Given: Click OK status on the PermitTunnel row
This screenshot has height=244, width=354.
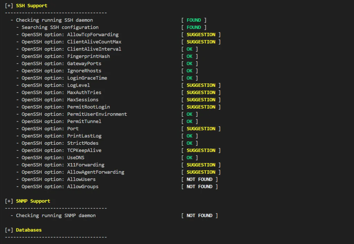Looking at the screenshot, I should click(x=189, y=121).
